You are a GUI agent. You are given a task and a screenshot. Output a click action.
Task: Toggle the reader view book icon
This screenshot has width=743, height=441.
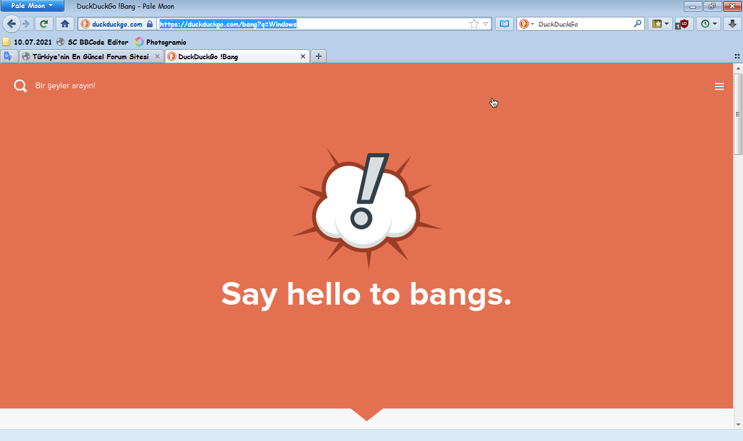point(504,24)
